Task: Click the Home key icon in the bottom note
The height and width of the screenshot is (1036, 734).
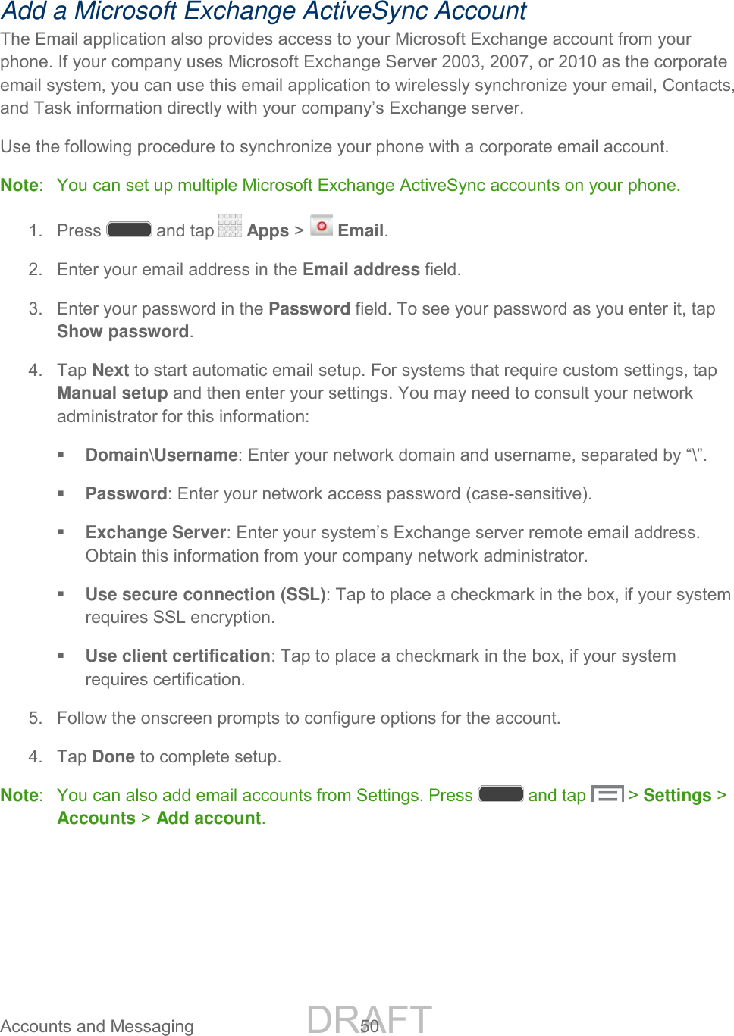Action: [500, 793]
